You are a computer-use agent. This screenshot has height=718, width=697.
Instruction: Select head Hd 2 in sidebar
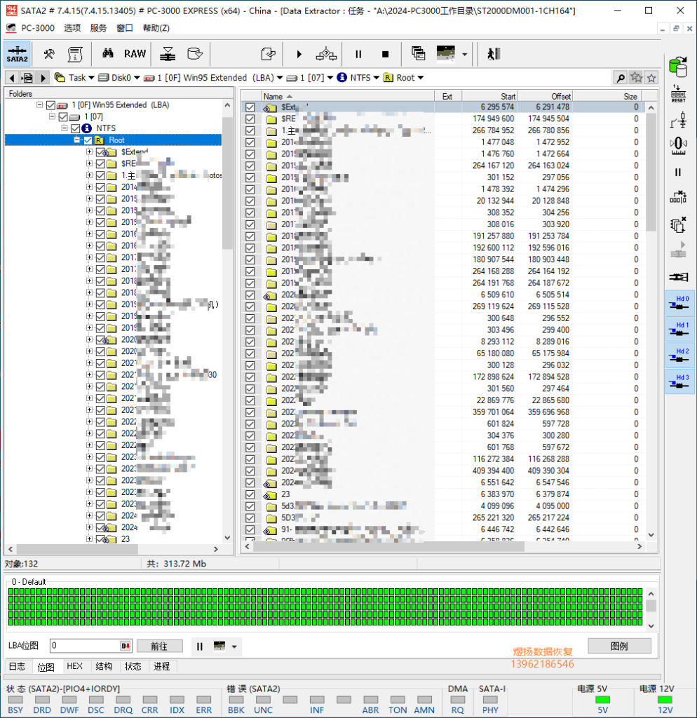(679, 355)
